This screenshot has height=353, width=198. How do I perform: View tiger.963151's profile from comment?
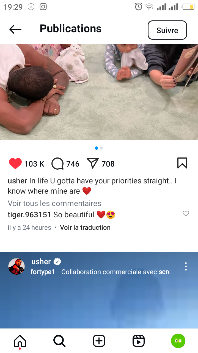click(29, 215)
